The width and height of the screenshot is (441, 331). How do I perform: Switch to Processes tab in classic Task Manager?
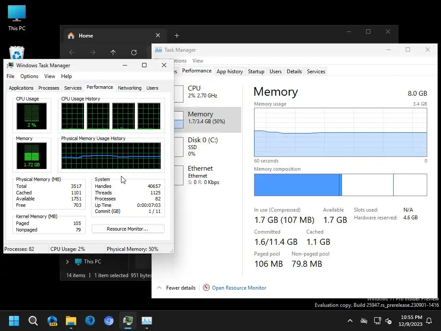pyautogui.click(x=49, y=88)
